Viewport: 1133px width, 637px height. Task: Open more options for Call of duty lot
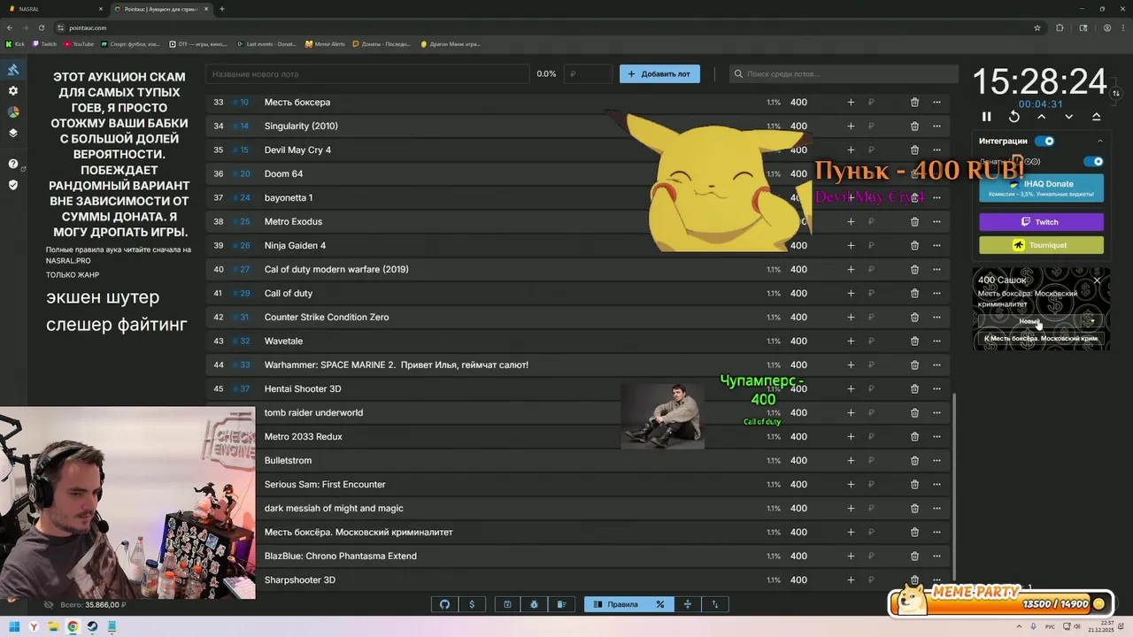936,293
